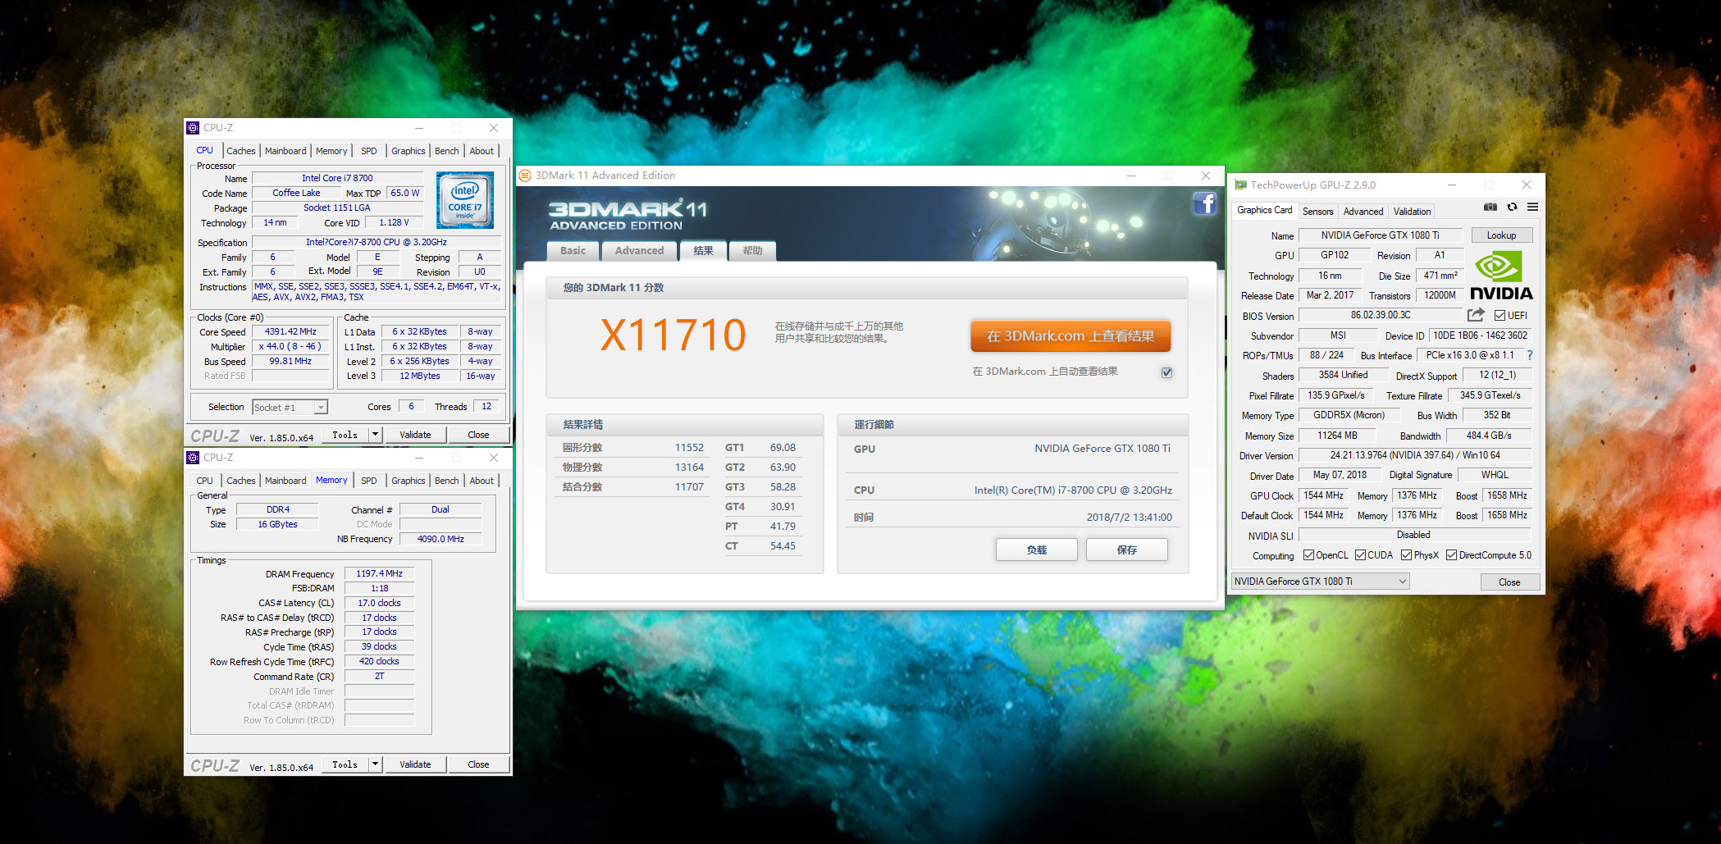This screenshot has width=1721, height=844.
Task: Toggle the OpenCL checkbox
Action: 1308,555
